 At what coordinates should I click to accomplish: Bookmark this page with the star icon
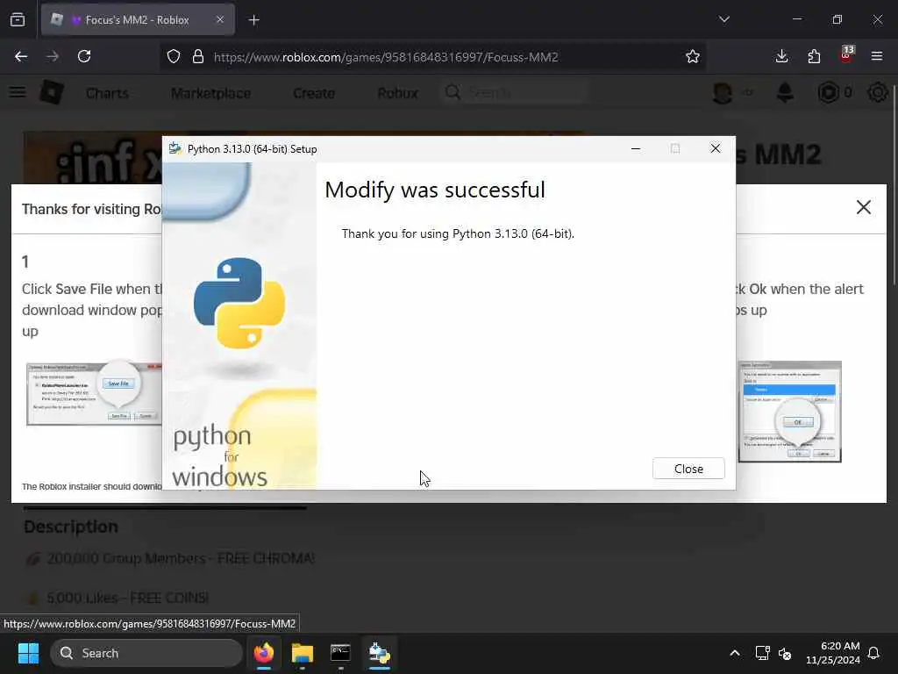[x=693, y=56]
